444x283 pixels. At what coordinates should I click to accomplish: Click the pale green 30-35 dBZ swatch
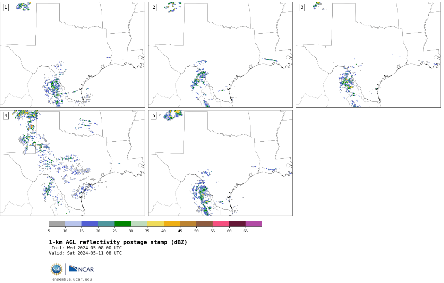tap(139, 224)
